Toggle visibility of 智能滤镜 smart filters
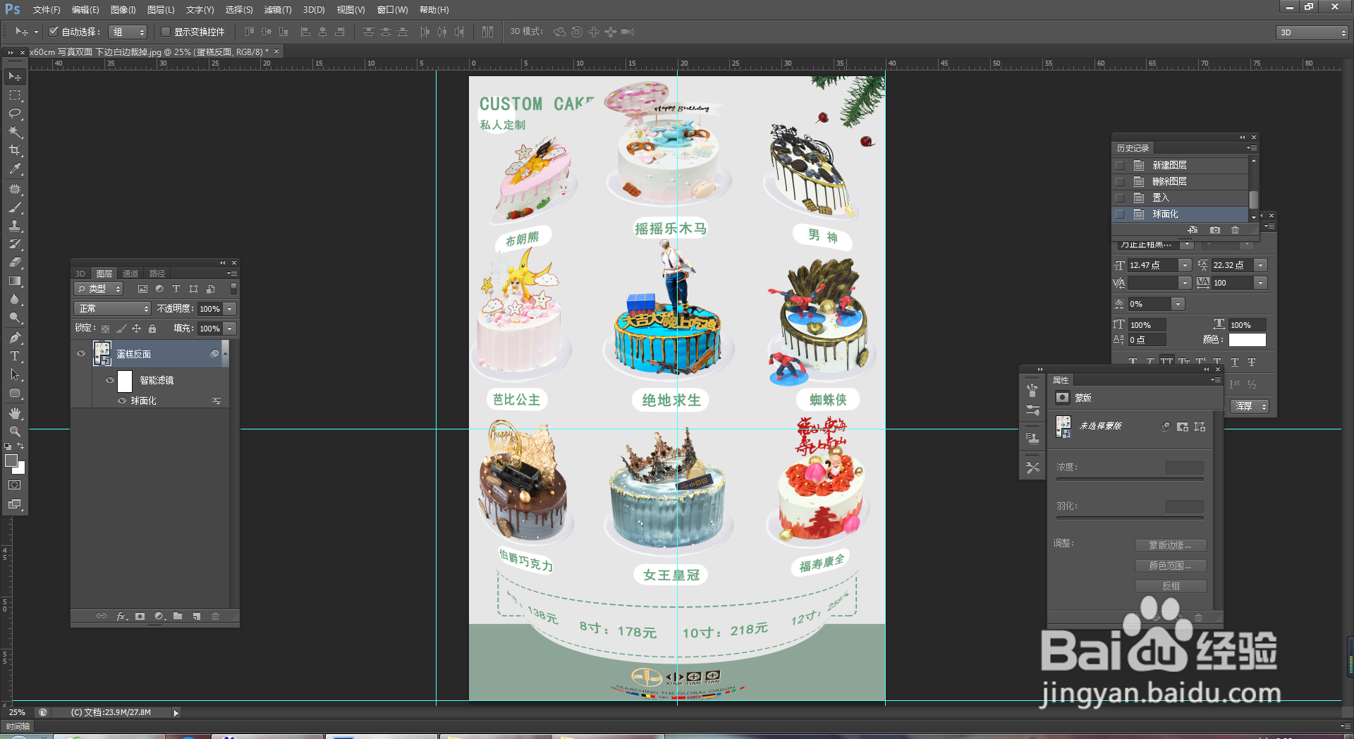 coord(110,380)
